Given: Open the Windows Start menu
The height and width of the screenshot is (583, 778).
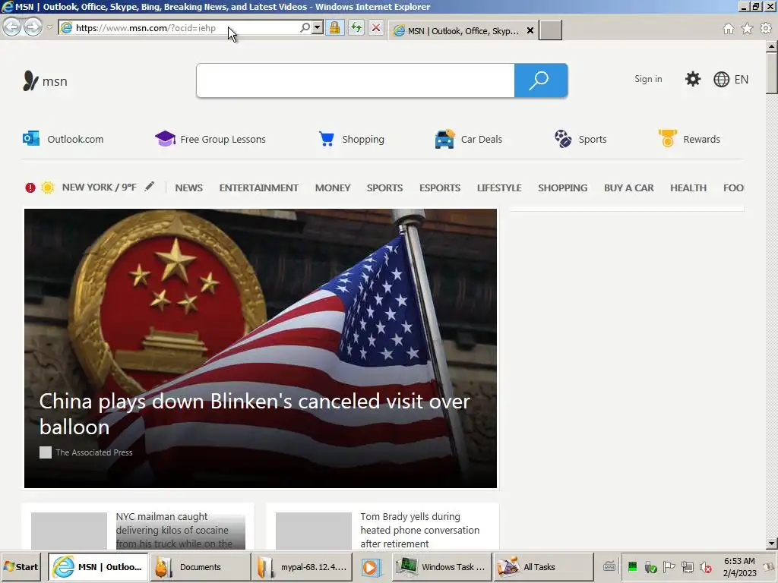Looking at the screenshot, I should [21, 566].
